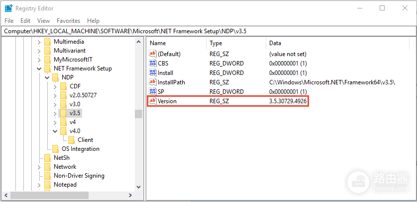Viewport: 417px width, 202px height.
Task: Select the Multivariant folder icon
Action: pyautogui.click(x=47, y=50)
